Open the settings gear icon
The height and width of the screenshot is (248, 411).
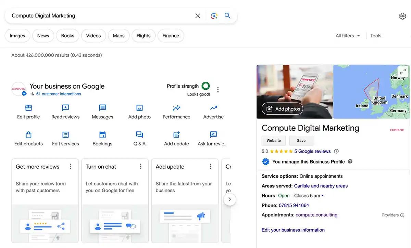(x=402, y=16)
